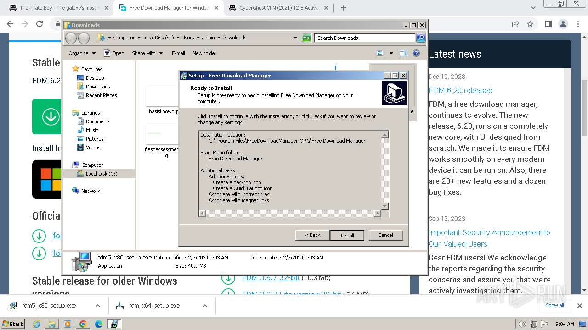Launch Internet Explorer from taskbar
The height and width of the screenshot is (330, 588).
37,324
